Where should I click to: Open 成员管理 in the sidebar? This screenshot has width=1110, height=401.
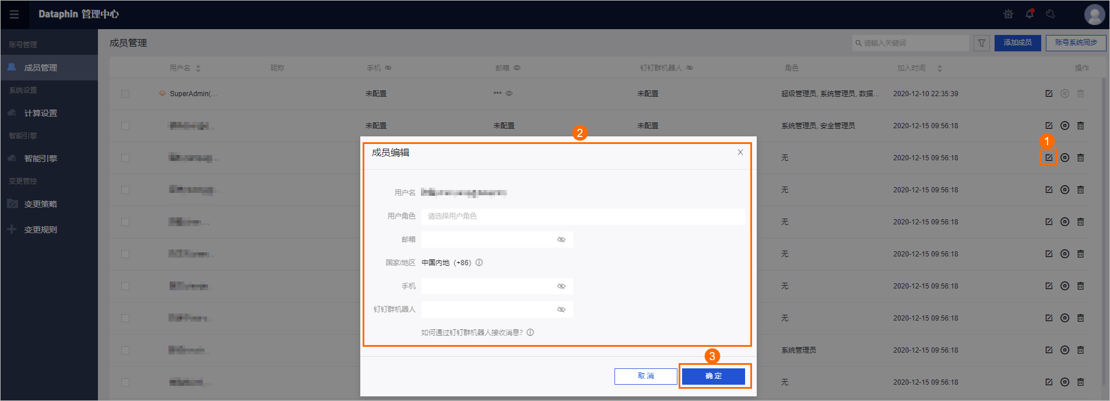(x=49, y=68)
